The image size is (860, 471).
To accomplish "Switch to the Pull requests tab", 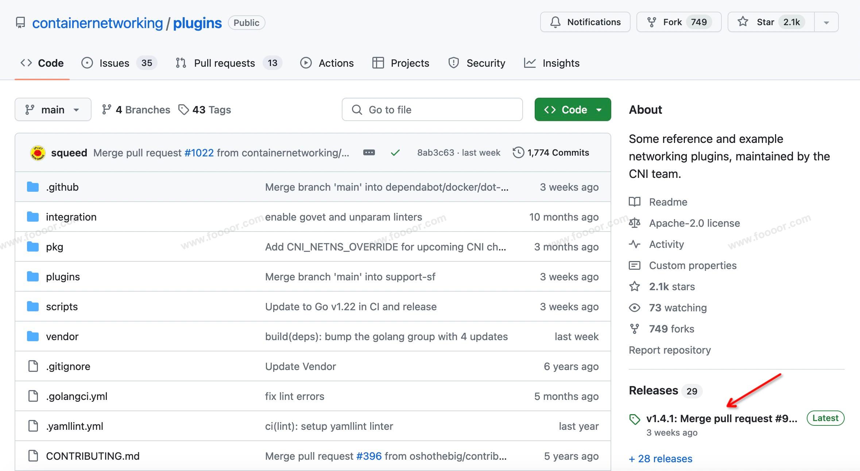I will pyautogui.click(x=224, y=63).
